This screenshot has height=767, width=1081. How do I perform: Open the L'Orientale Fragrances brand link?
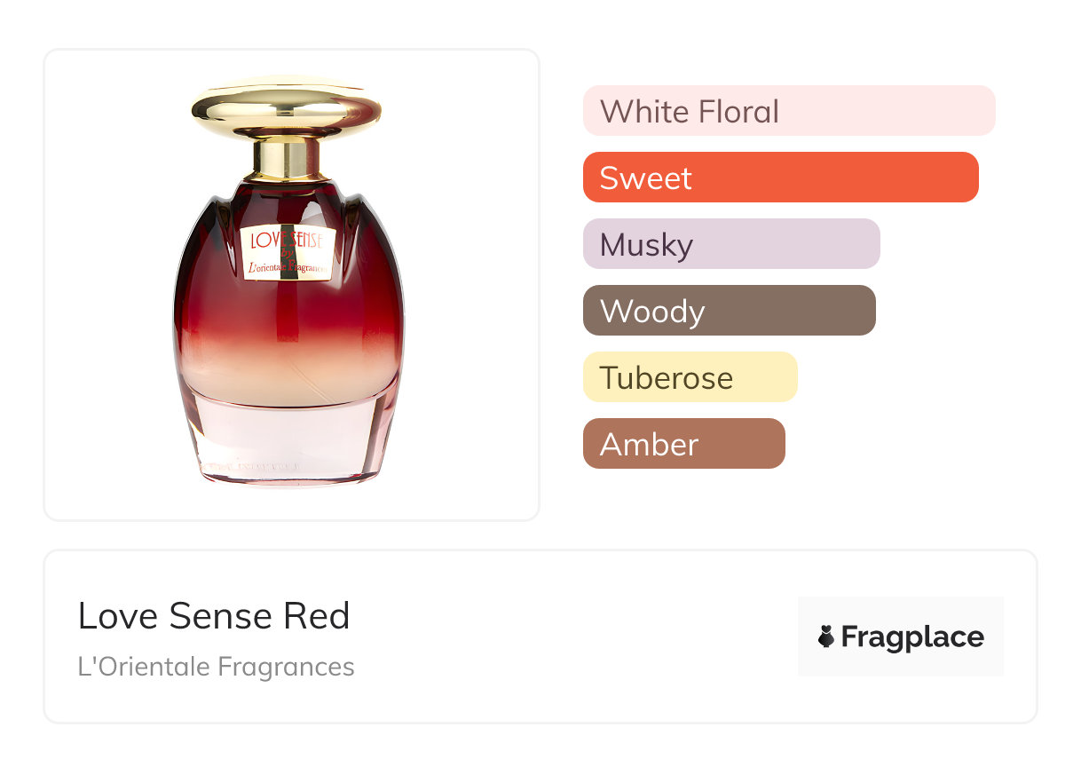point(217,667)
